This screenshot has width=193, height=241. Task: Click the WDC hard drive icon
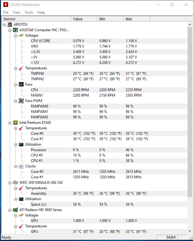(x=15, y=183)
